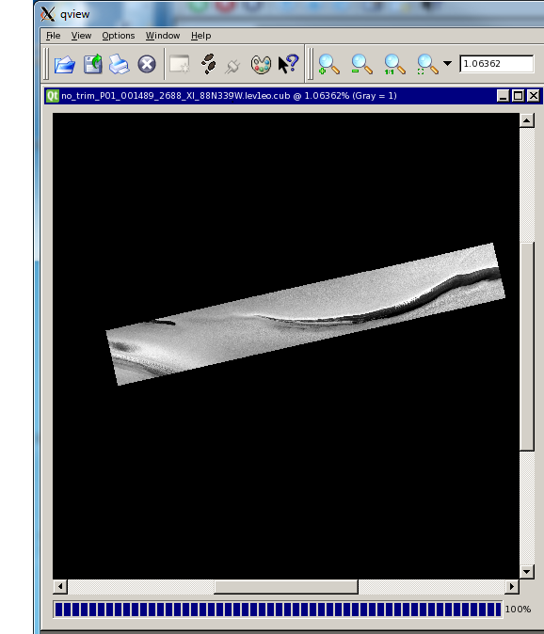
Task: Click the file toolbar drag handle
Action: (46, 63)
